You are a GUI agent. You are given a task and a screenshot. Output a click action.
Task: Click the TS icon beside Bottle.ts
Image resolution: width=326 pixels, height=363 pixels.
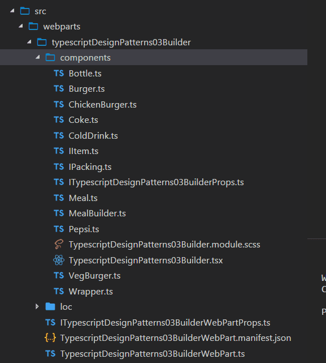[x=59, y=74]
